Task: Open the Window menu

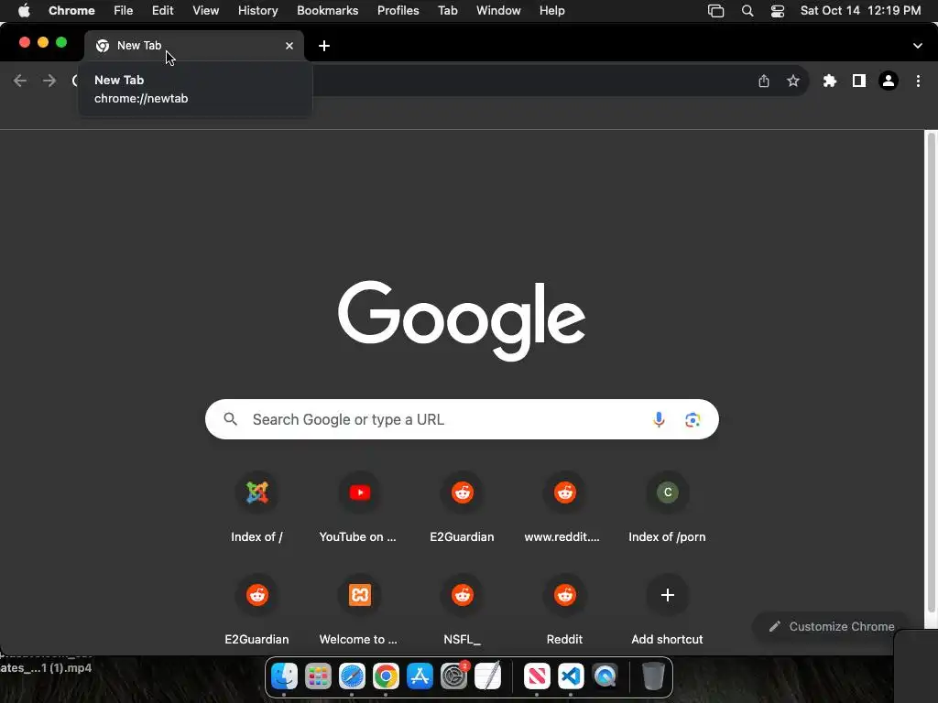Action: point(498,11)
